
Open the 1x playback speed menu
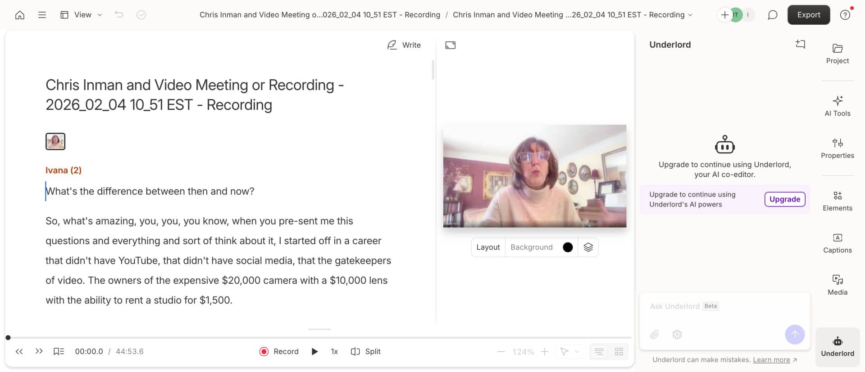(x=334, y=352)
